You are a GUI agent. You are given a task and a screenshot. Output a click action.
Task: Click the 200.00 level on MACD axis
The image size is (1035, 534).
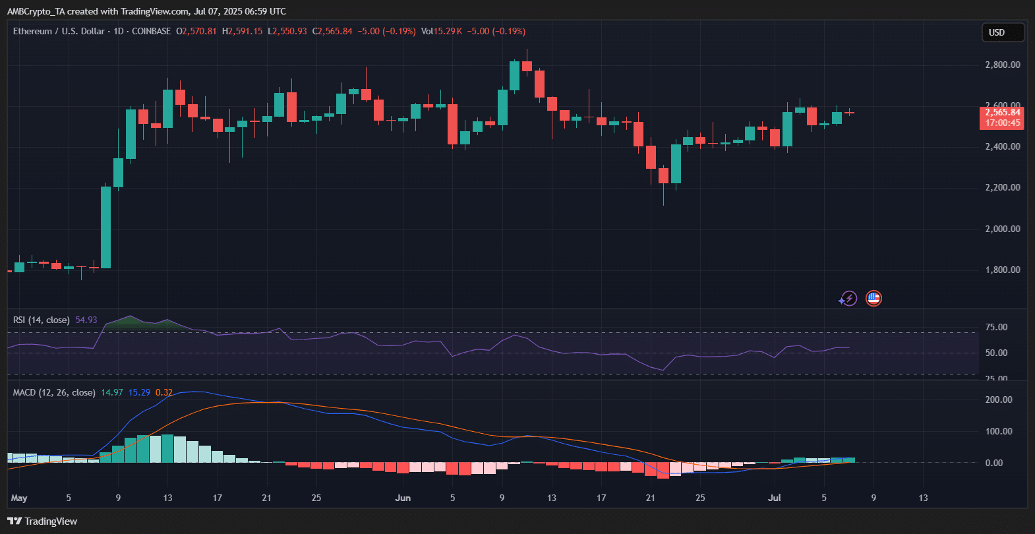pos(998,400)
